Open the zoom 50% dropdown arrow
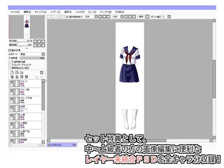Screen dimensions: 224x168 (x=96, y=16)
